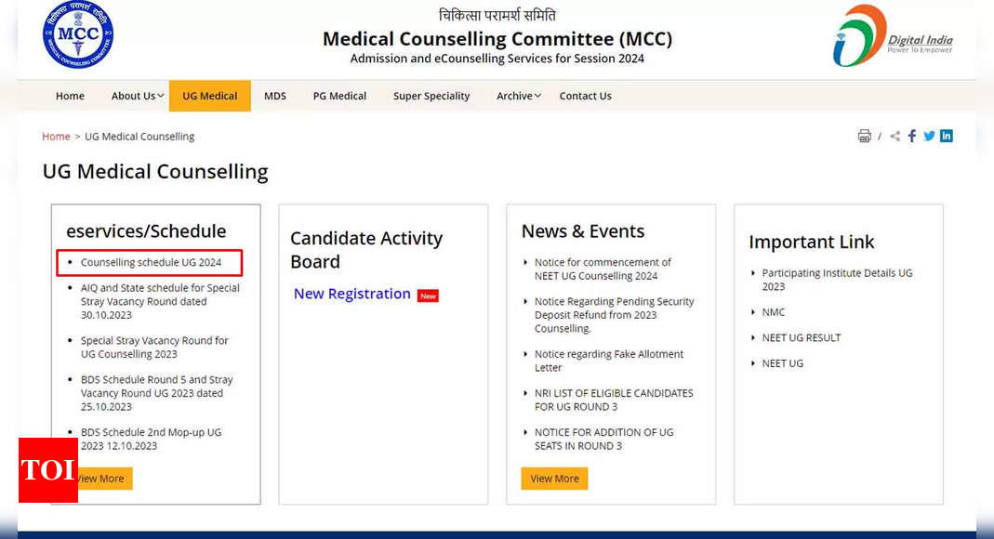Open the NEET UG RESULT link
Viewport: 994px width, 539px height.
pyautogui.click(x=801, y=337)
